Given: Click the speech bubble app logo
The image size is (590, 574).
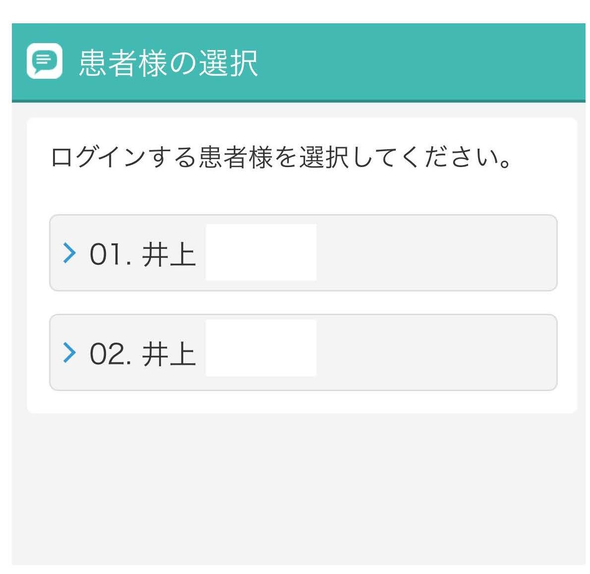Looking at the screenshot, I should click(45, 61).
